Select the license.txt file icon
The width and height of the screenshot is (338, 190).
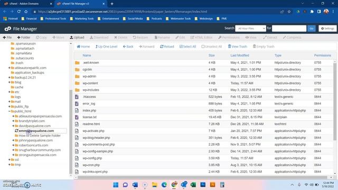point(77,117)
